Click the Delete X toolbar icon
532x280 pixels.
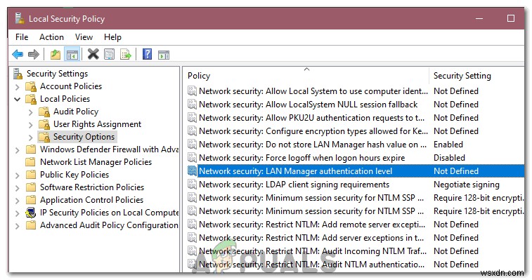[93, 54]
